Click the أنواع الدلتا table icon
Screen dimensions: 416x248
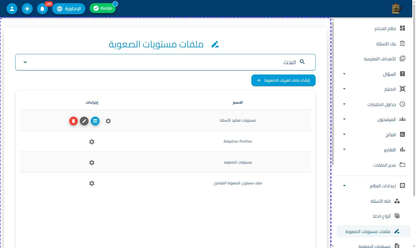[x=397, y=216]
